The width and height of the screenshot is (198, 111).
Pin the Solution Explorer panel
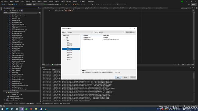pos(38,8)
